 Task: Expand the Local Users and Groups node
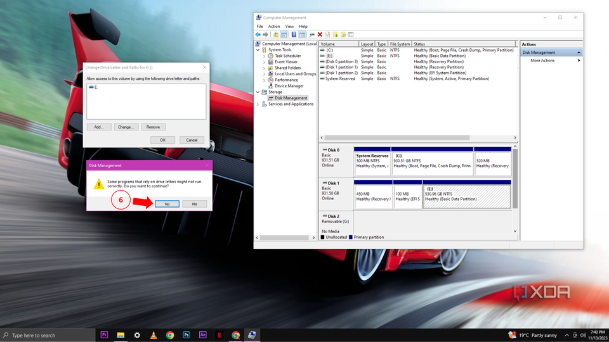pos(264,74)
